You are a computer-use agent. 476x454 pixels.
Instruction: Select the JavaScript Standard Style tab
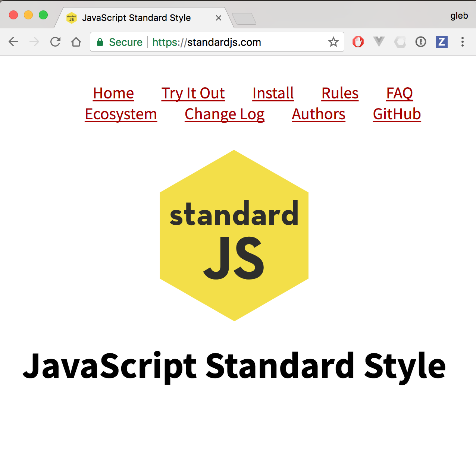coord(144,18)
